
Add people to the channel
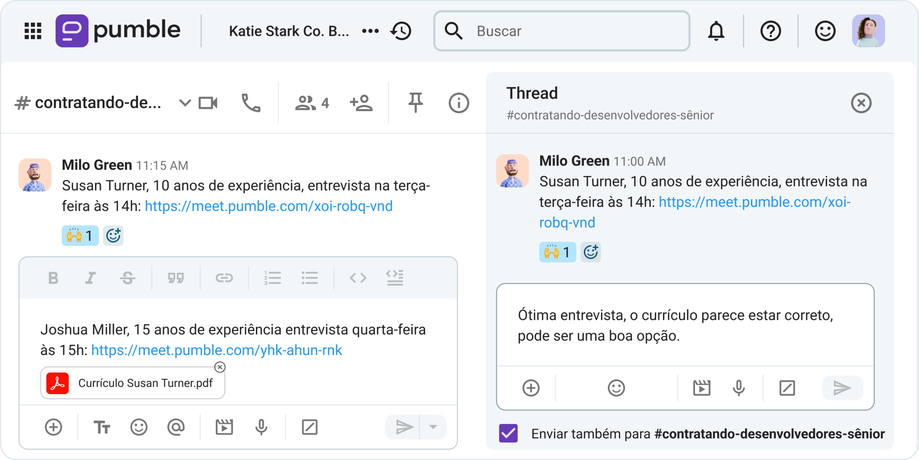[x=361, y=103]
